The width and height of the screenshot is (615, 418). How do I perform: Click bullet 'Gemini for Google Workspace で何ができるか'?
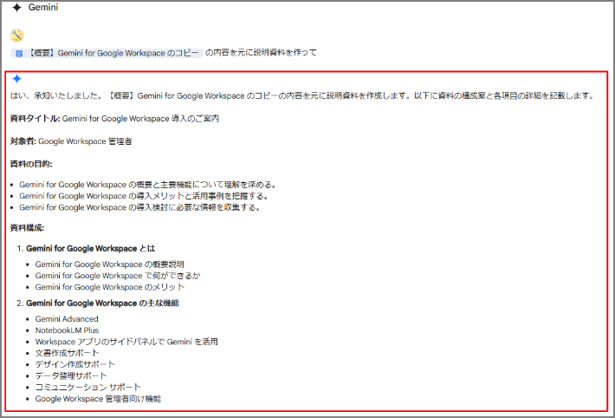click(x=118, y=276)
